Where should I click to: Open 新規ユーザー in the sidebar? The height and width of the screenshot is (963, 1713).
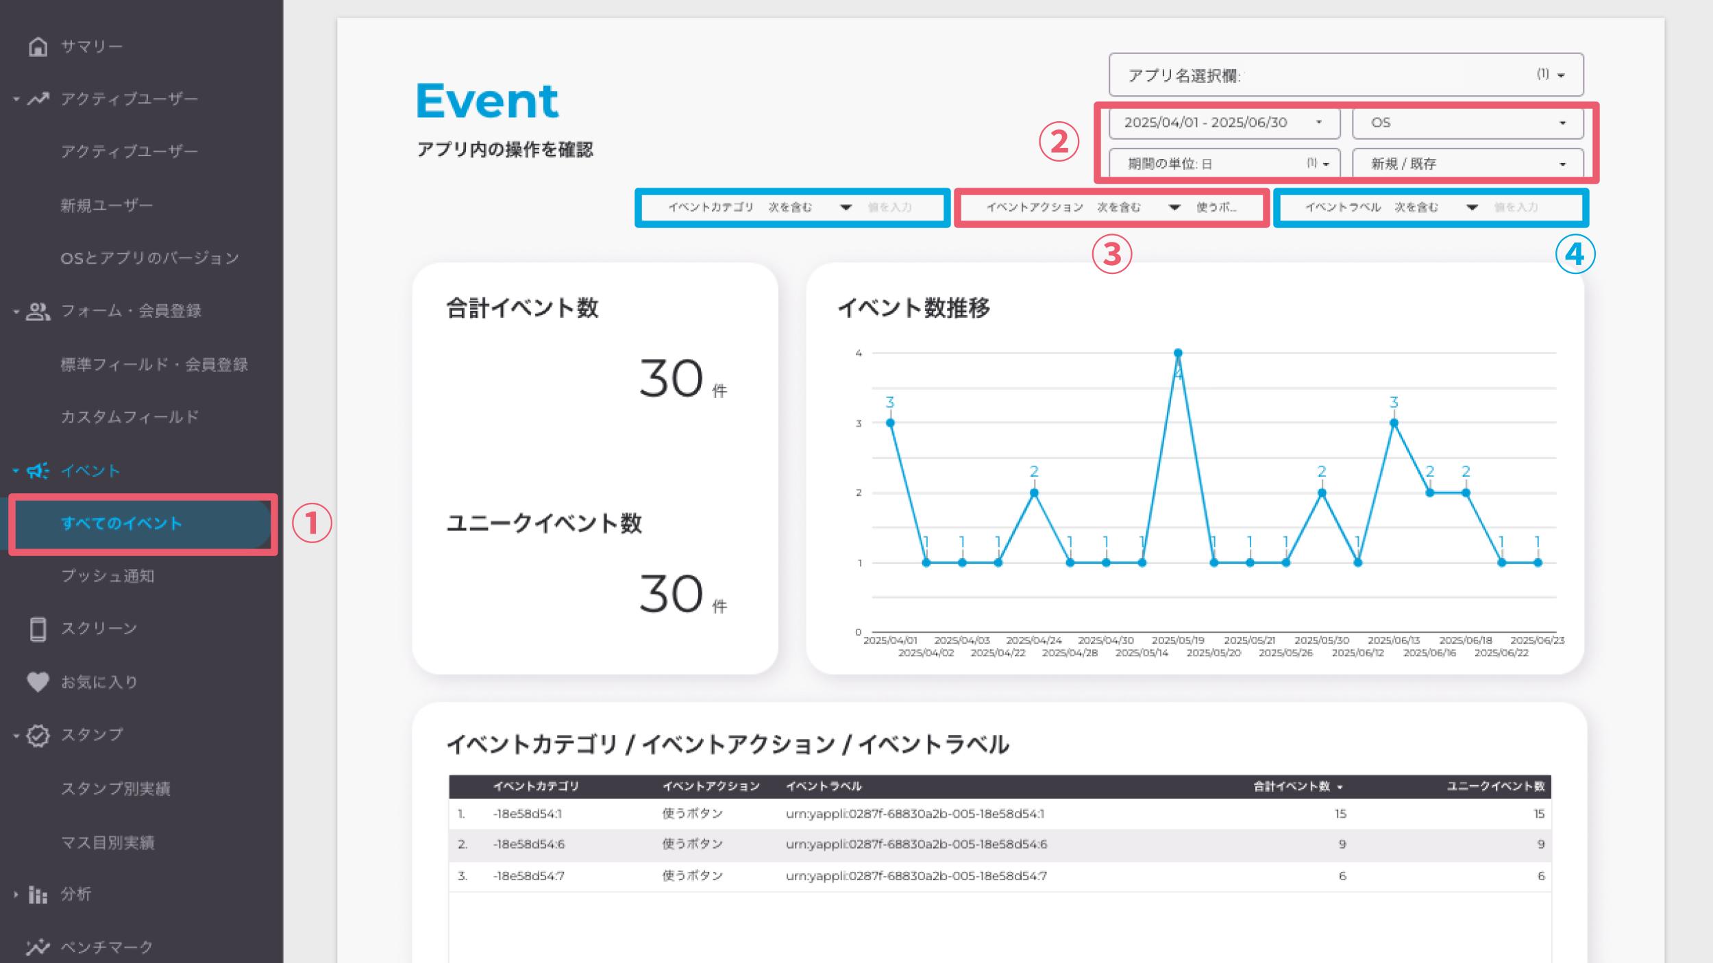point(107,205)
